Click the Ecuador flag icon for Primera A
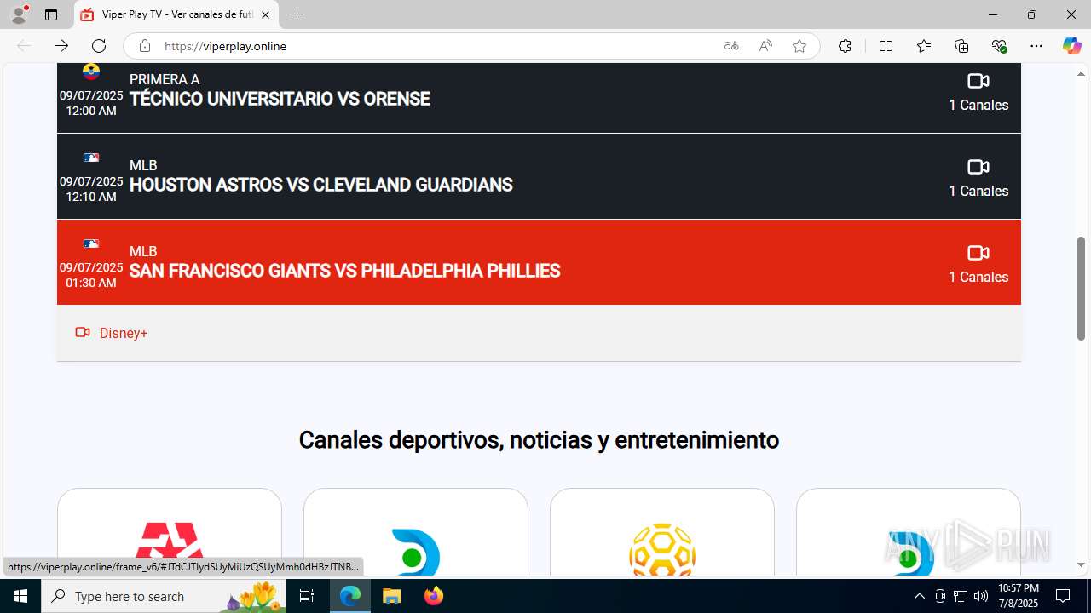Image resolution: width=1091 pixels, height=613 pixels. point(91,72)
